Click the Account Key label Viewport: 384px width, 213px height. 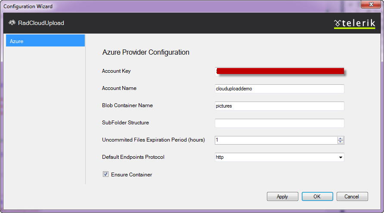click(x=116, y=71)
